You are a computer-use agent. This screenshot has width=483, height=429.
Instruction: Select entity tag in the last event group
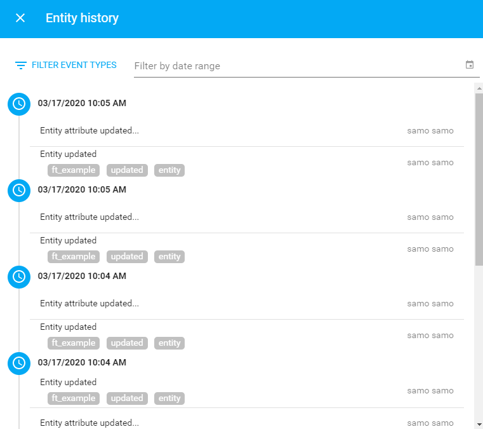pyautogui.click(x=169, y=398)
